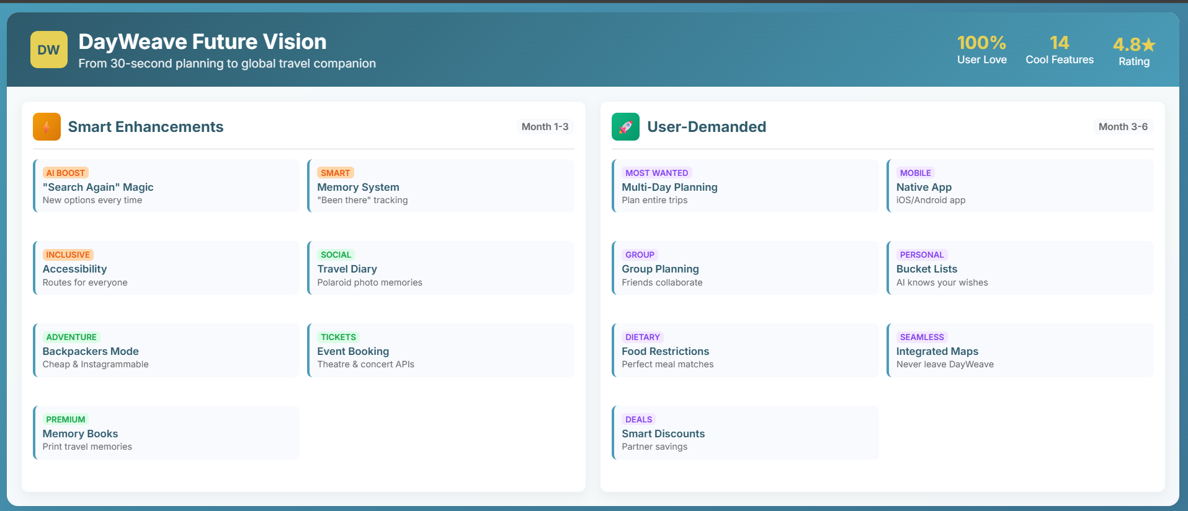Open the Travel Diary card
This screenshot has height=511, width=1188.
tap(441, 268)
